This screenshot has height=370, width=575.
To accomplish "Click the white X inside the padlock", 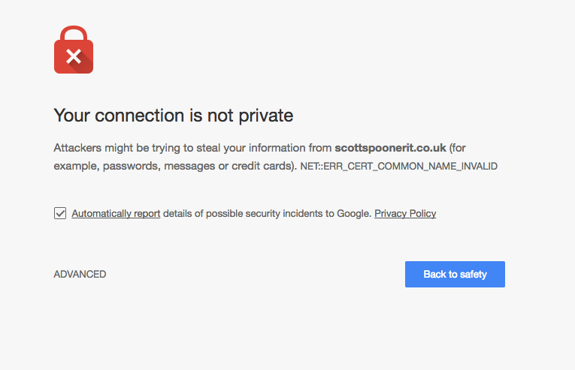I will coord(73,55).
